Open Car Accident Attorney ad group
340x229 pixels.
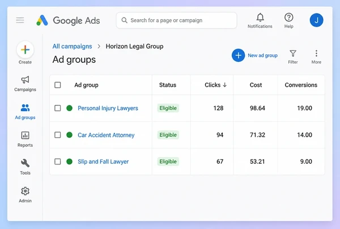(106, 135)
